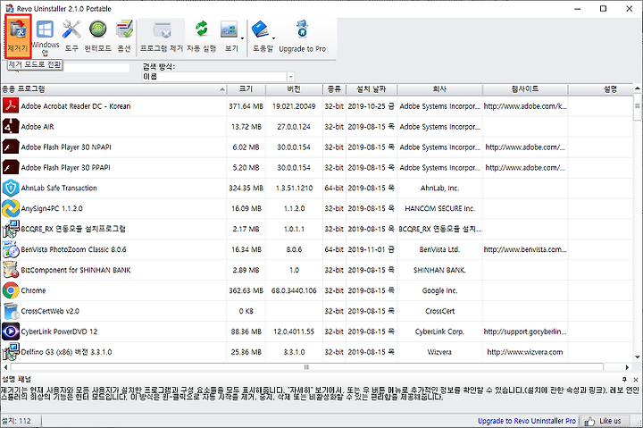Click the Like us thumbs-up icon
The width and height of the screenshot is (643, 428).
click(x=589, y=421)
